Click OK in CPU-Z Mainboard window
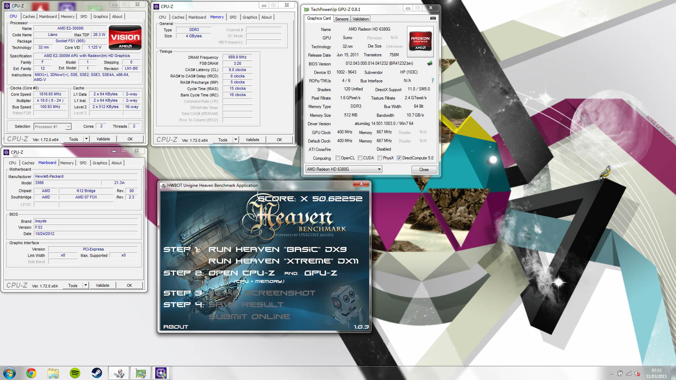The height and width of the screenshot is (380, 676). [129, 285]
